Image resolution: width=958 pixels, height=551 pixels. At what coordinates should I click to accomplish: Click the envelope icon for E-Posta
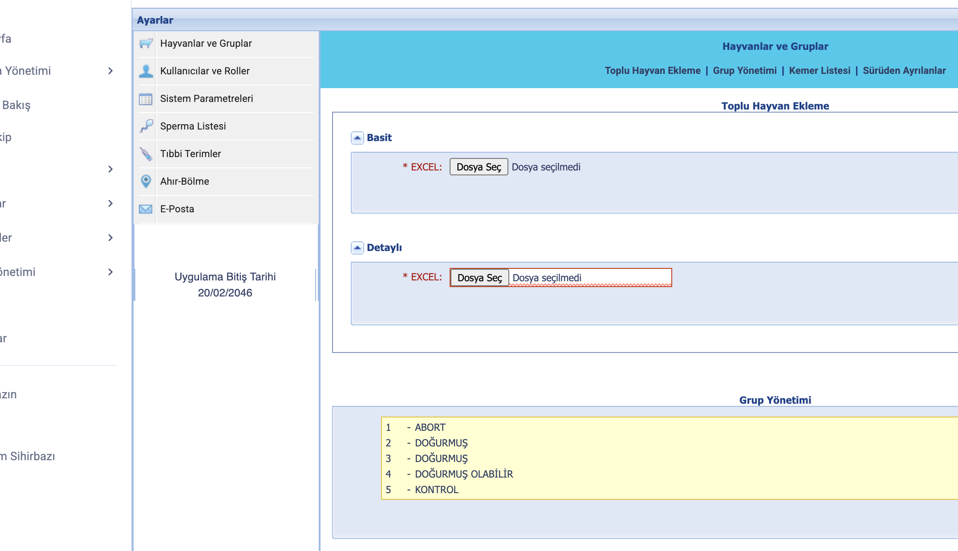click(x=146, y=209)
